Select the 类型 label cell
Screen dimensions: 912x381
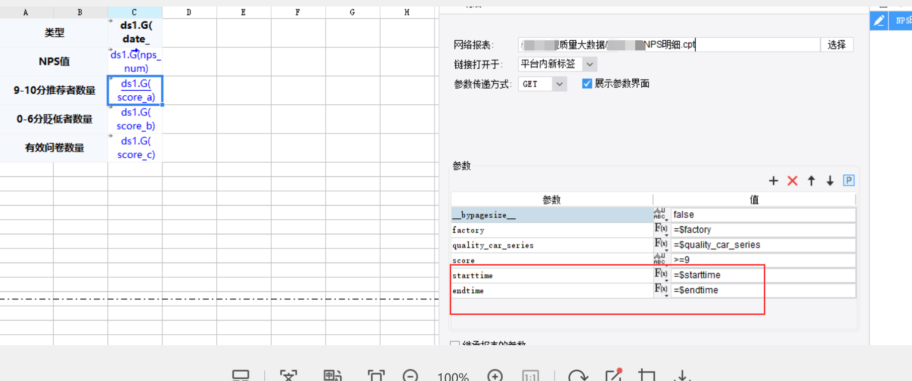tap(54, 33)
